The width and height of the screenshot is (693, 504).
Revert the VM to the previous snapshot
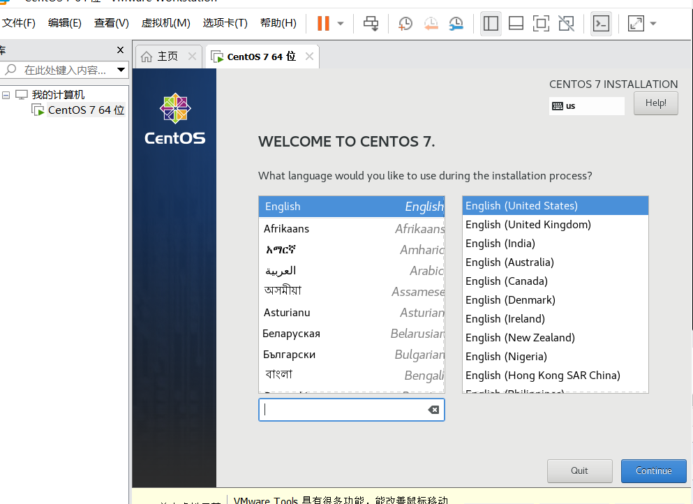click(431, 24)
